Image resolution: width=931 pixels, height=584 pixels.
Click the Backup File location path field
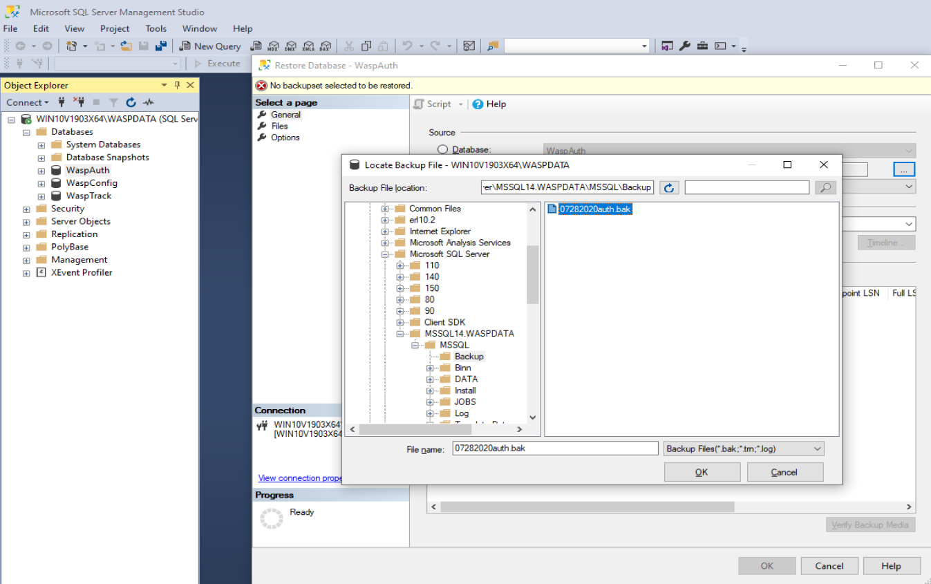coord(567,187)
